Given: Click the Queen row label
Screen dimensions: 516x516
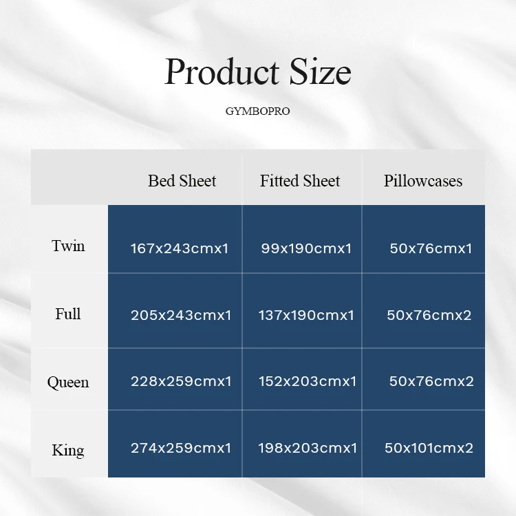Looking at the screenshot, I should [x=68, y=382].
